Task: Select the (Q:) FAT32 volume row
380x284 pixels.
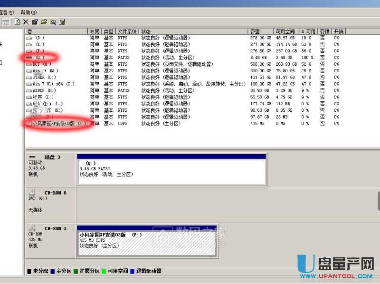Action: (39, 58)
